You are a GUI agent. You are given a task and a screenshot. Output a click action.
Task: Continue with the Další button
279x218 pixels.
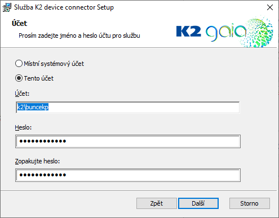[198, 203]
